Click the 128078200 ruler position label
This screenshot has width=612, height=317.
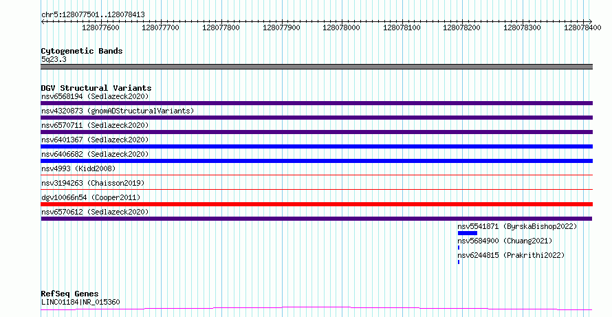(x=461, y=28)
